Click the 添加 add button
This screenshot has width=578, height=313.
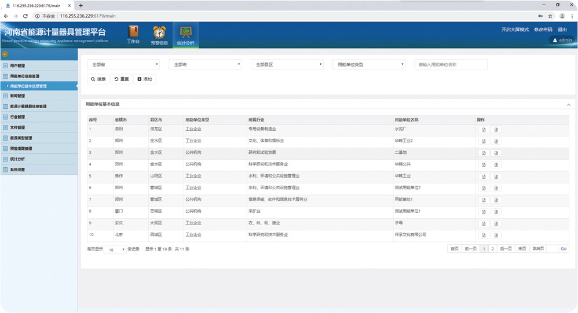click(x=145, y=79)
